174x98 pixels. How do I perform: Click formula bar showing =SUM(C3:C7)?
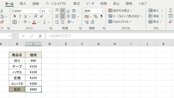110,36
